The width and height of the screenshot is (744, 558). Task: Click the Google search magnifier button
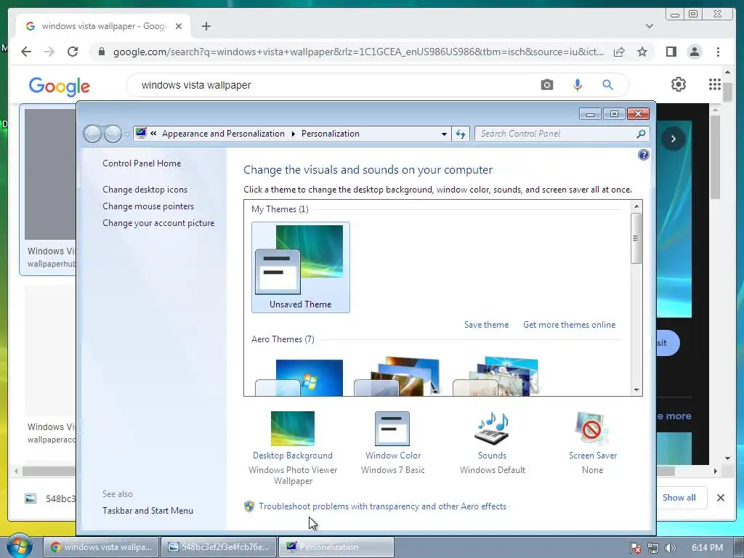(x=607, y=85)
